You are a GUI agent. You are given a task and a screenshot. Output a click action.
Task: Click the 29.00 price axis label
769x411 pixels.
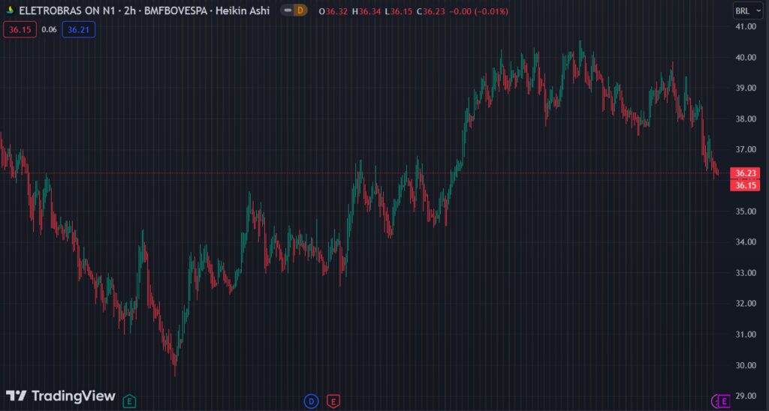(746, 396)
